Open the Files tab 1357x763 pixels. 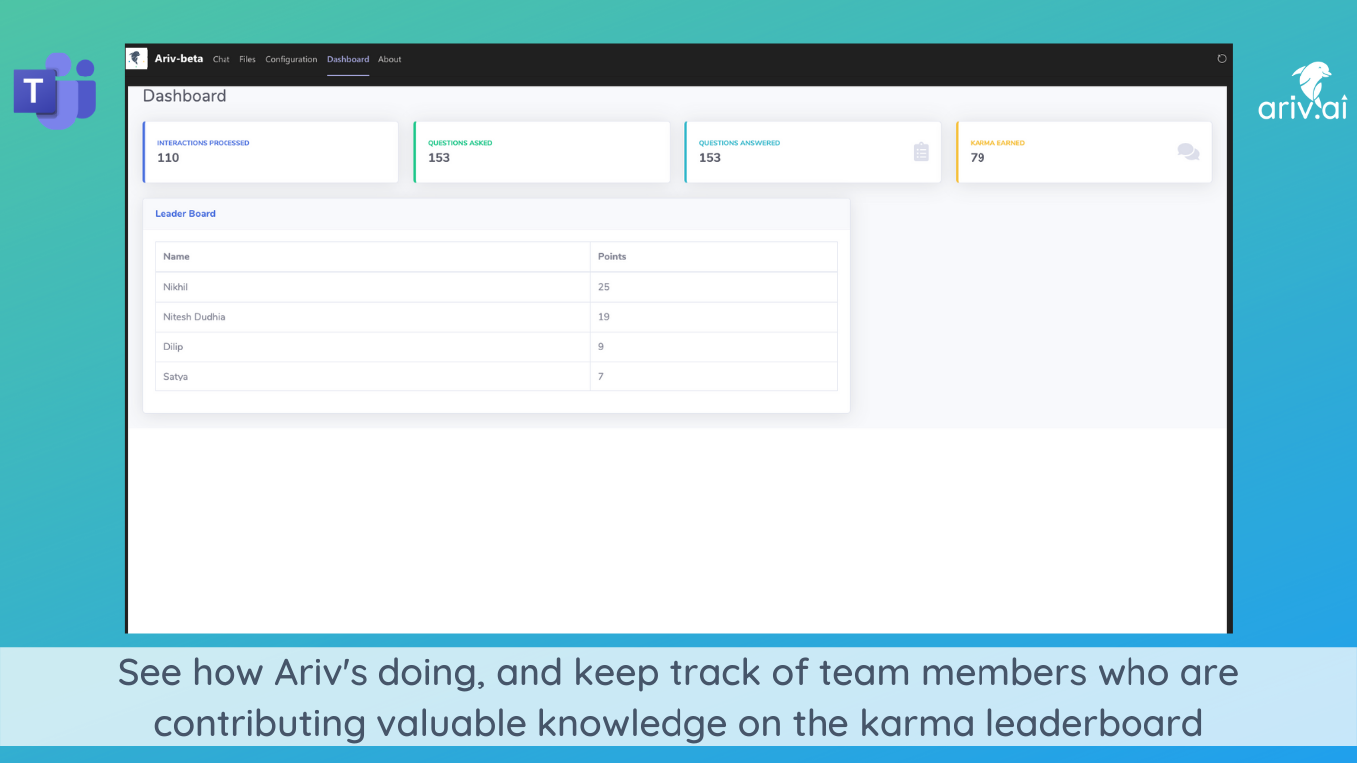[247, 59]
